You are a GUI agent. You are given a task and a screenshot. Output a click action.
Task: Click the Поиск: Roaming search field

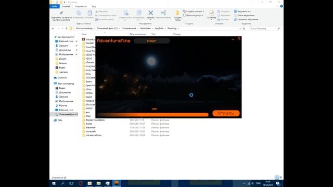264,29
